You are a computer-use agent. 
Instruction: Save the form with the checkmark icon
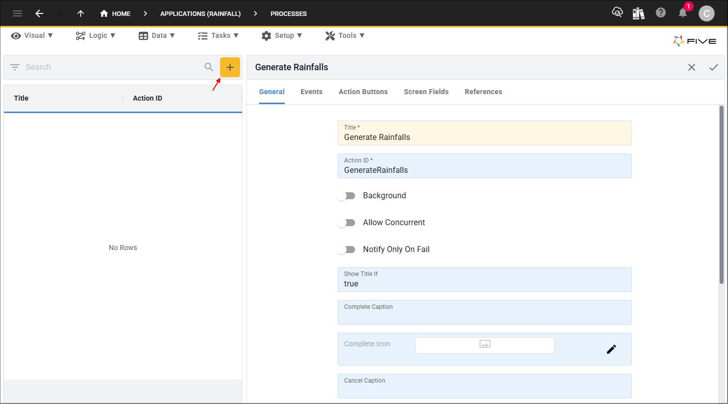(714, 67)
